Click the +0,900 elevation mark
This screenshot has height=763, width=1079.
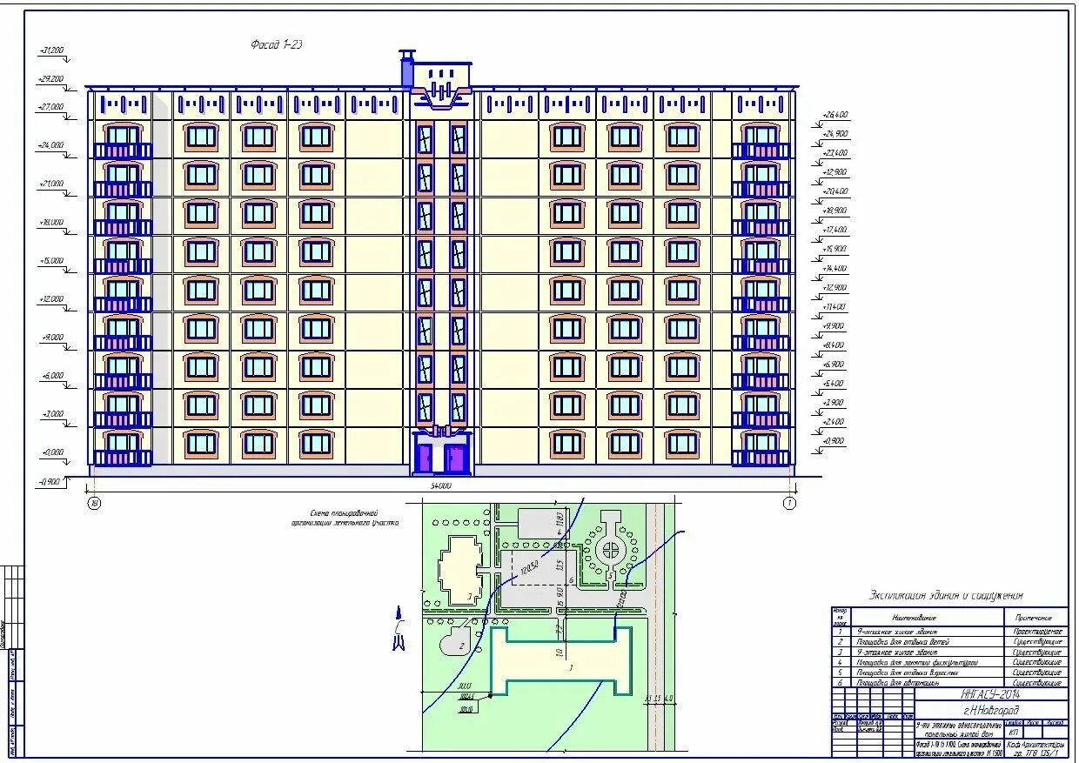click(834, 440)
